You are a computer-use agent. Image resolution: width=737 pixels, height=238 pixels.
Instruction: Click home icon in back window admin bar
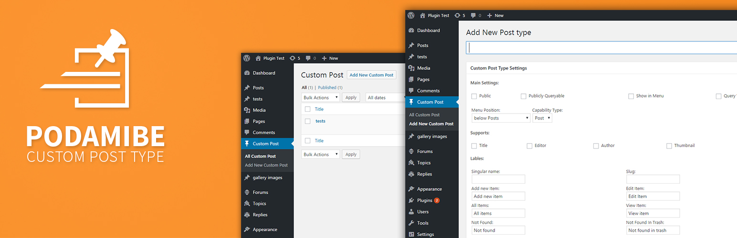258,58
